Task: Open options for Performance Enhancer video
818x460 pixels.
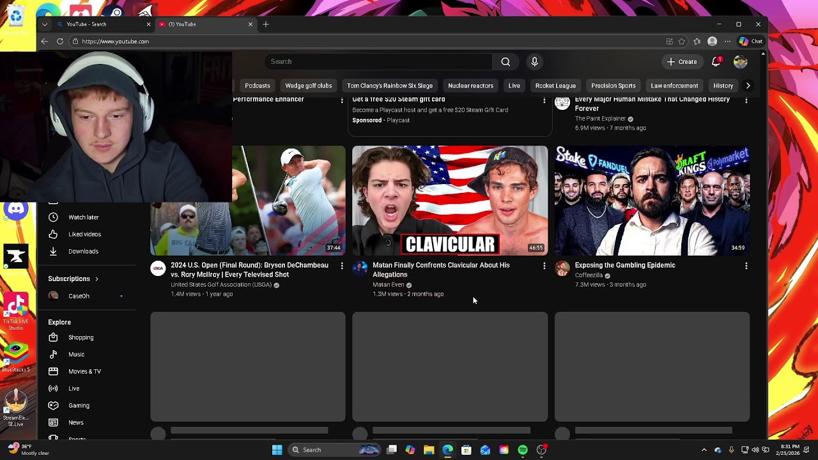Action: [342, 100]
